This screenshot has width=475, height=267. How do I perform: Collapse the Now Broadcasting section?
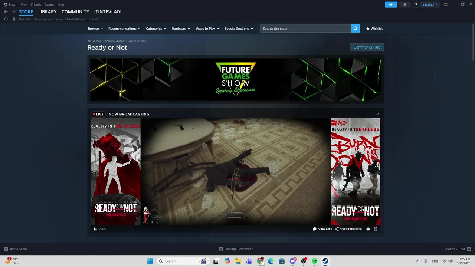(377, 114)
